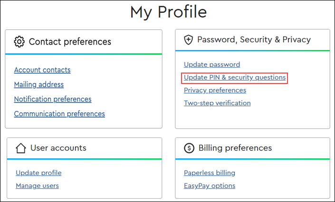Image resolution: width=335 pixels, height=202 pixels.
Task: Open Two-step verification settings
Action: pos(217,103)
